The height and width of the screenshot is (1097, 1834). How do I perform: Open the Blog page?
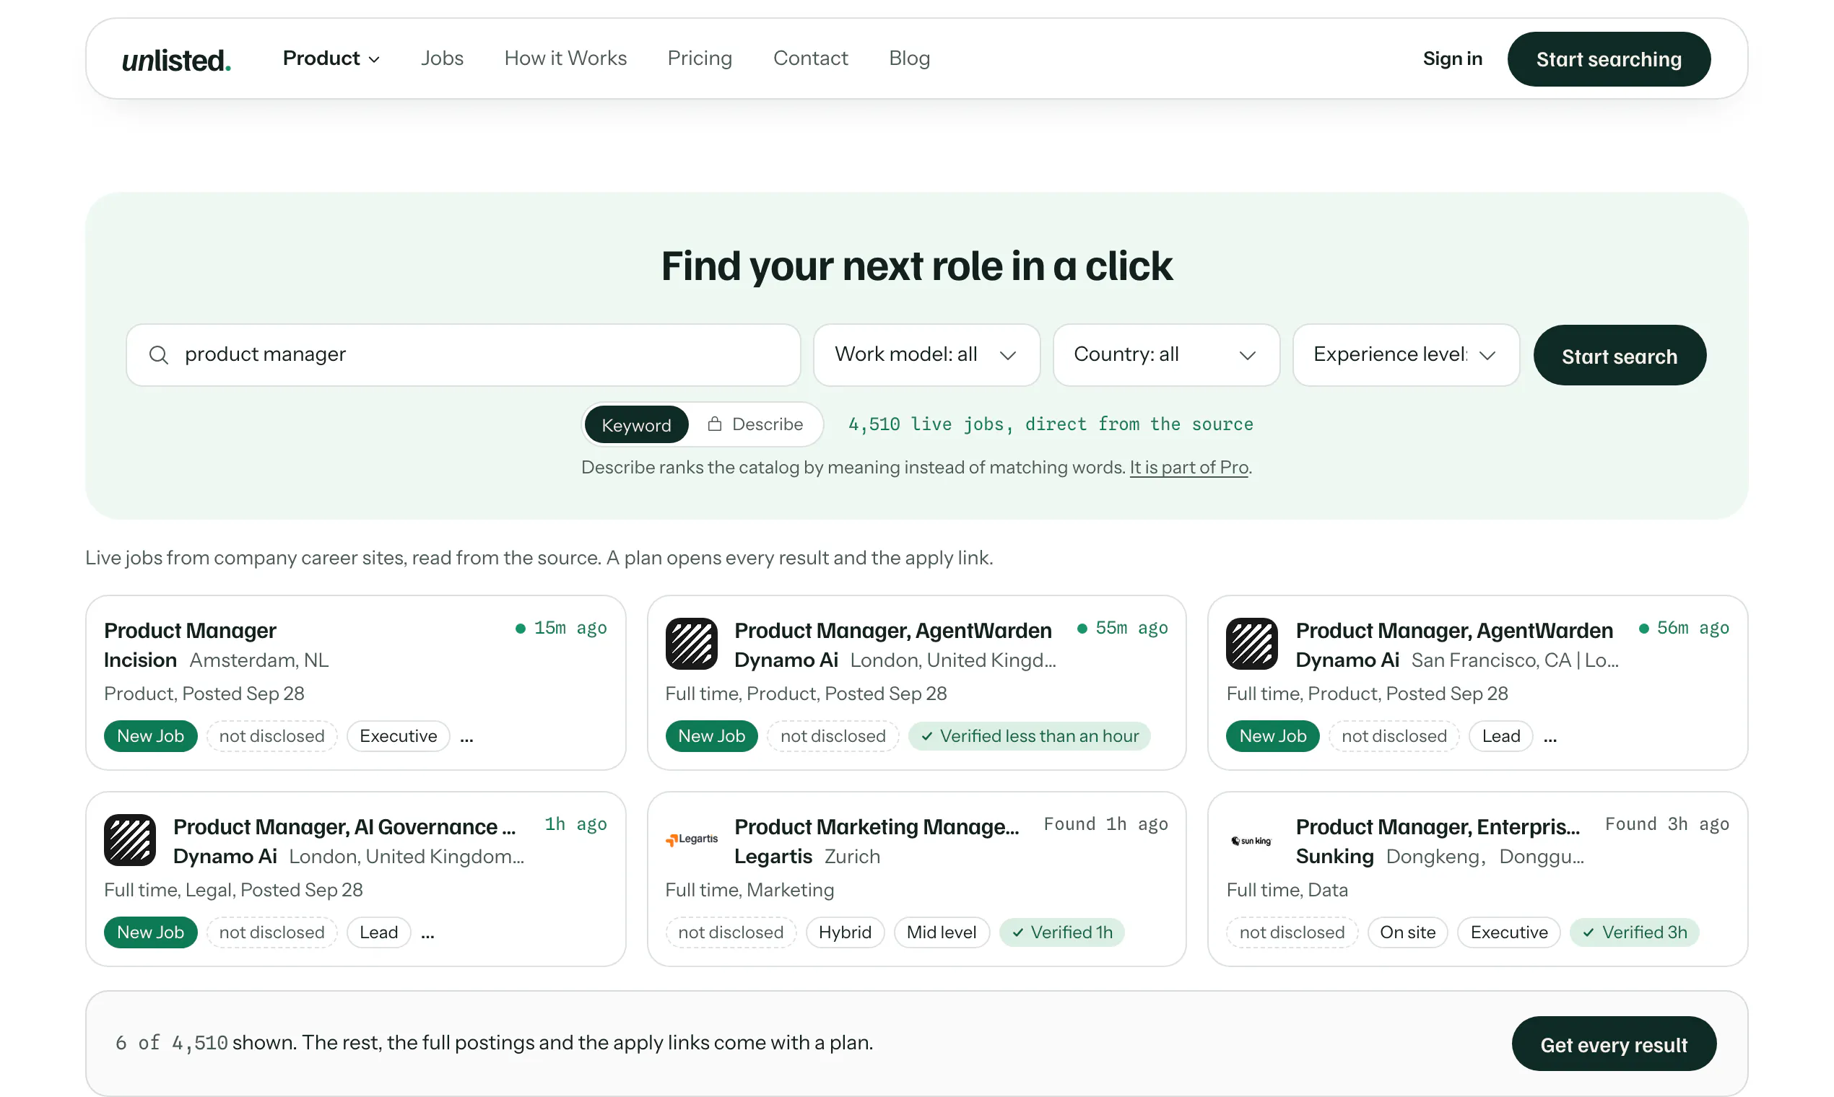pos(910,58)
